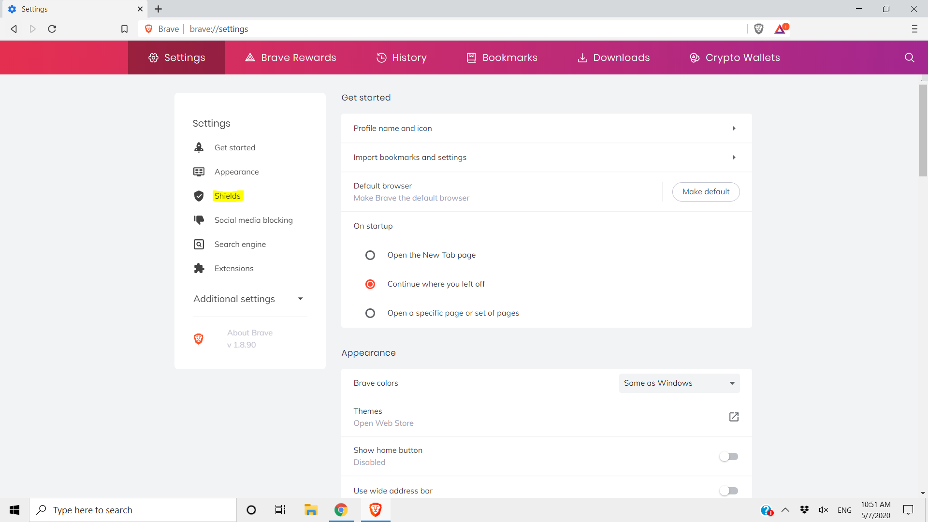Open the Brave Rewards triangle icon with notification badge
The height and width of the screenshot is (522, 928).
tap(781, 29)
